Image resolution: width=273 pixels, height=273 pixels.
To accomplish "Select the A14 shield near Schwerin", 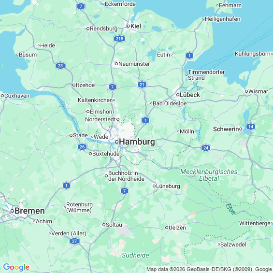I will point(251,127).
